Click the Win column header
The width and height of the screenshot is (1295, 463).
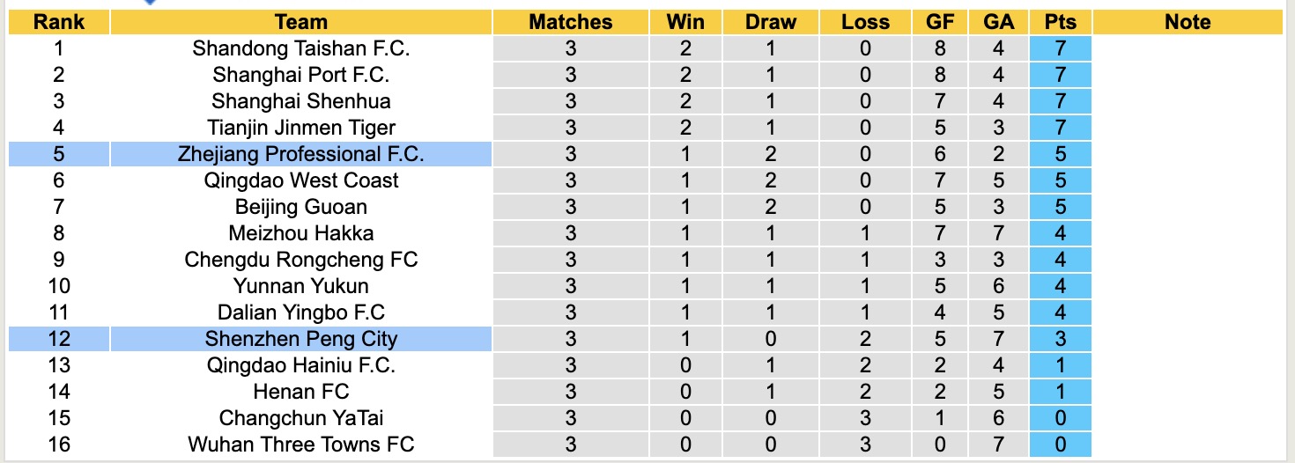click(x=686, y=22)
